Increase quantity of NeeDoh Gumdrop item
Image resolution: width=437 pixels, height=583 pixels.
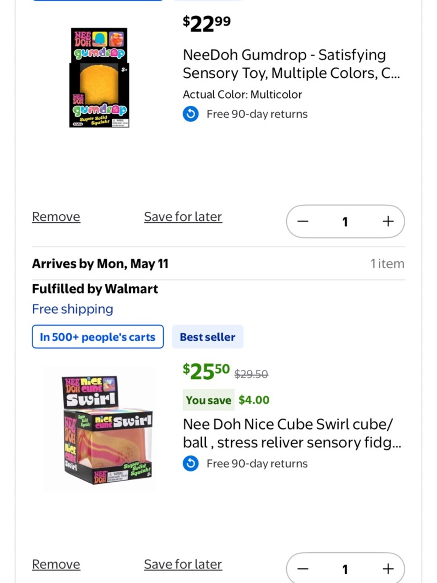click(388, 221)
